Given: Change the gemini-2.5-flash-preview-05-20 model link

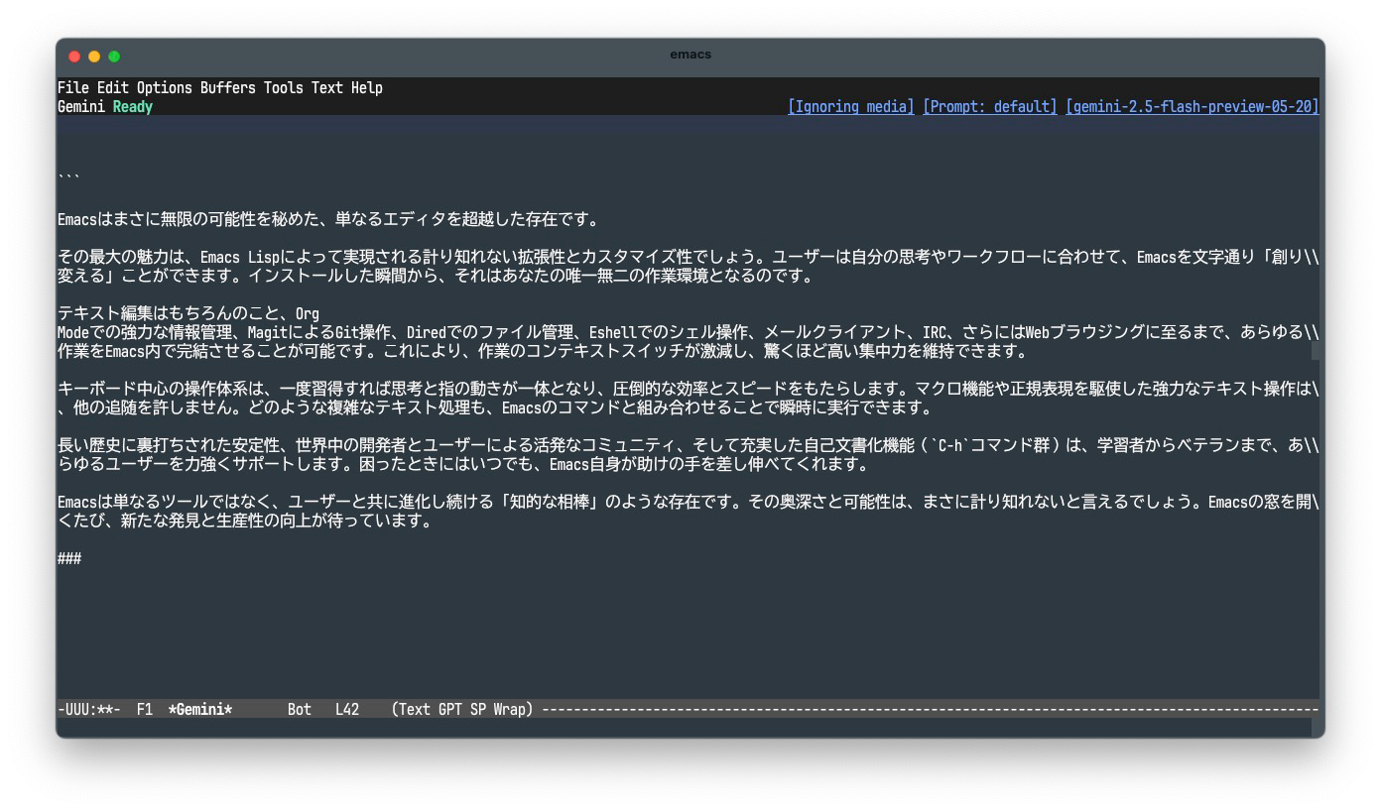Looking at the screenshot, I should [x=1193, y=107].
